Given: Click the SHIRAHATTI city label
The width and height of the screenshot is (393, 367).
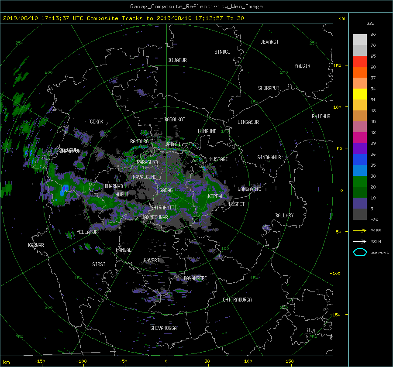Looking at the screenshot, I should (x=164, y=208).
